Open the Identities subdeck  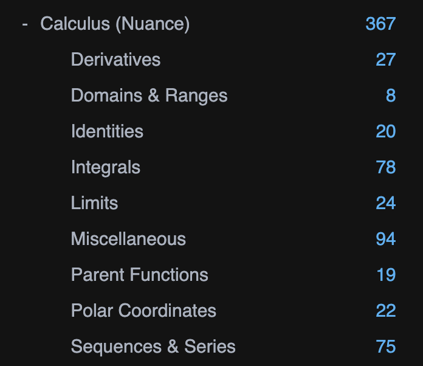[107, 131]
